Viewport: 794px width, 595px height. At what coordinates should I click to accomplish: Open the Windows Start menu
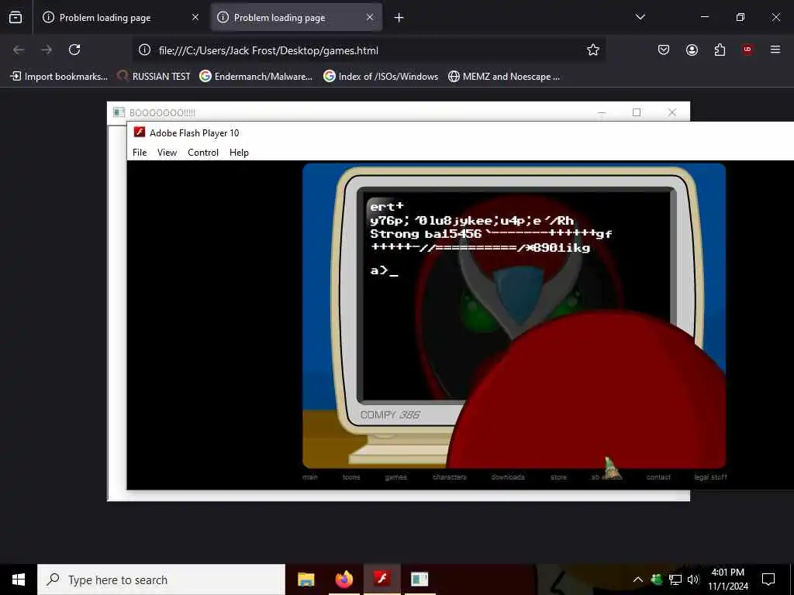(19, 580)
